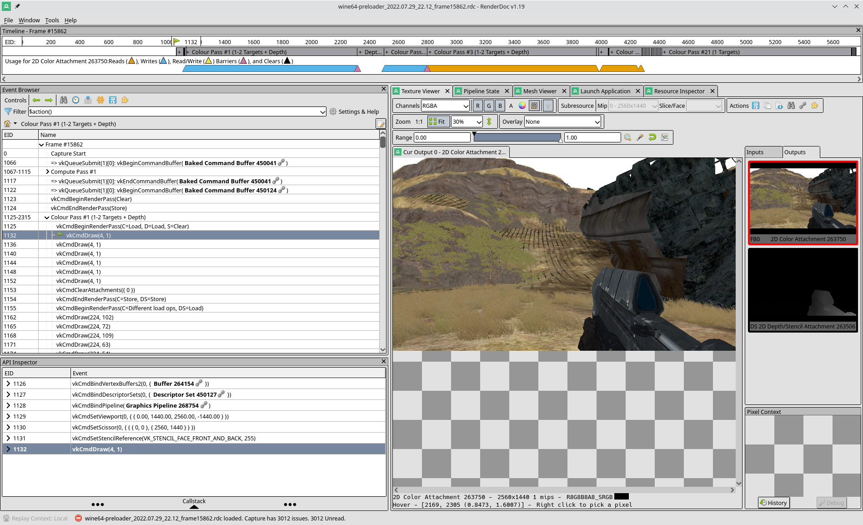Screen dimensions: 863x525
Task: Open the 30% zoom level dropdown
Action: [x=467, y=121]
